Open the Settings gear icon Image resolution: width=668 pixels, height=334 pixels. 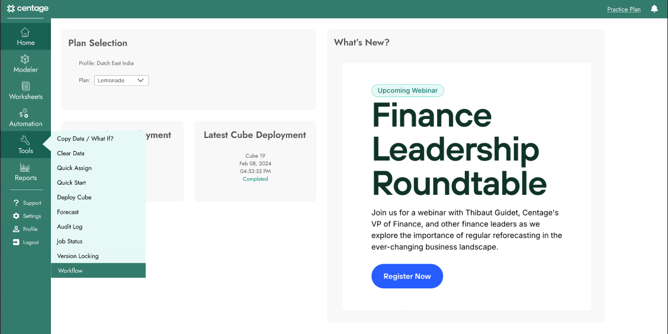(x=16, y=216)
